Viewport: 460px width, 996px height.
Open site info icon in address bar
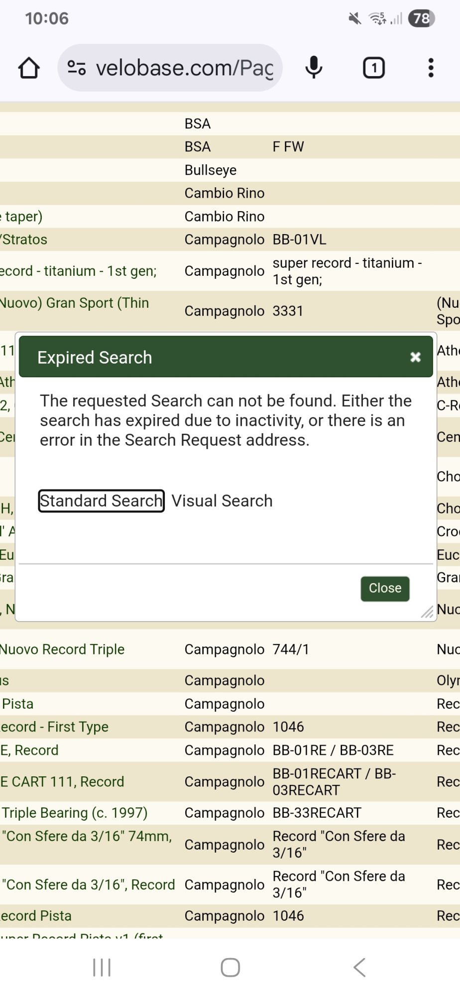[76, 68]
